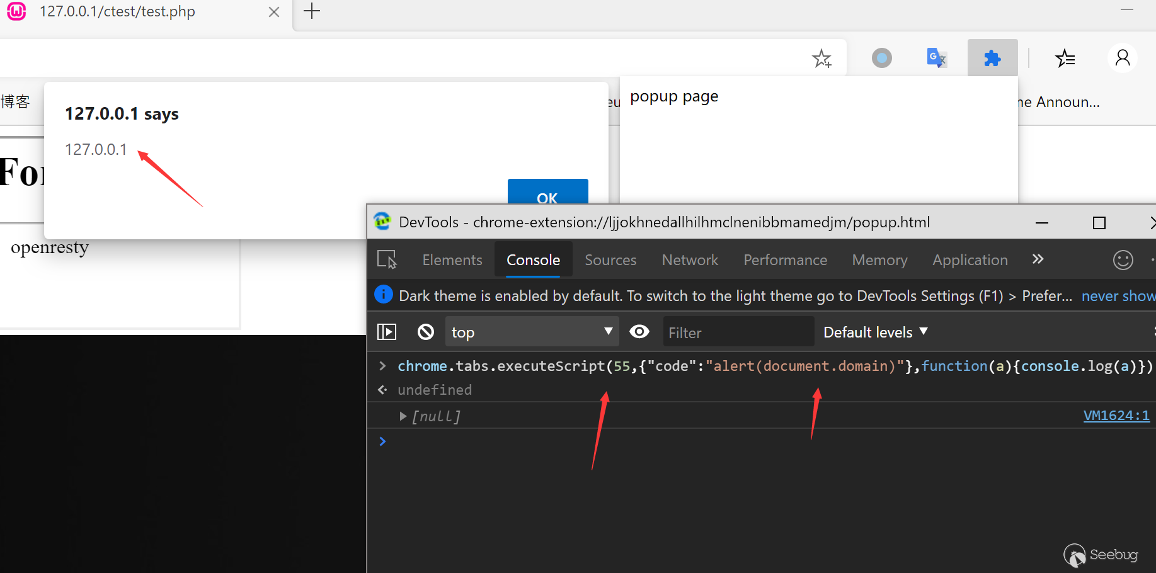Click the inspect element picker icon
This screenshot has height=573, width=1156.
pyautogui.click(x=387, y=259)
